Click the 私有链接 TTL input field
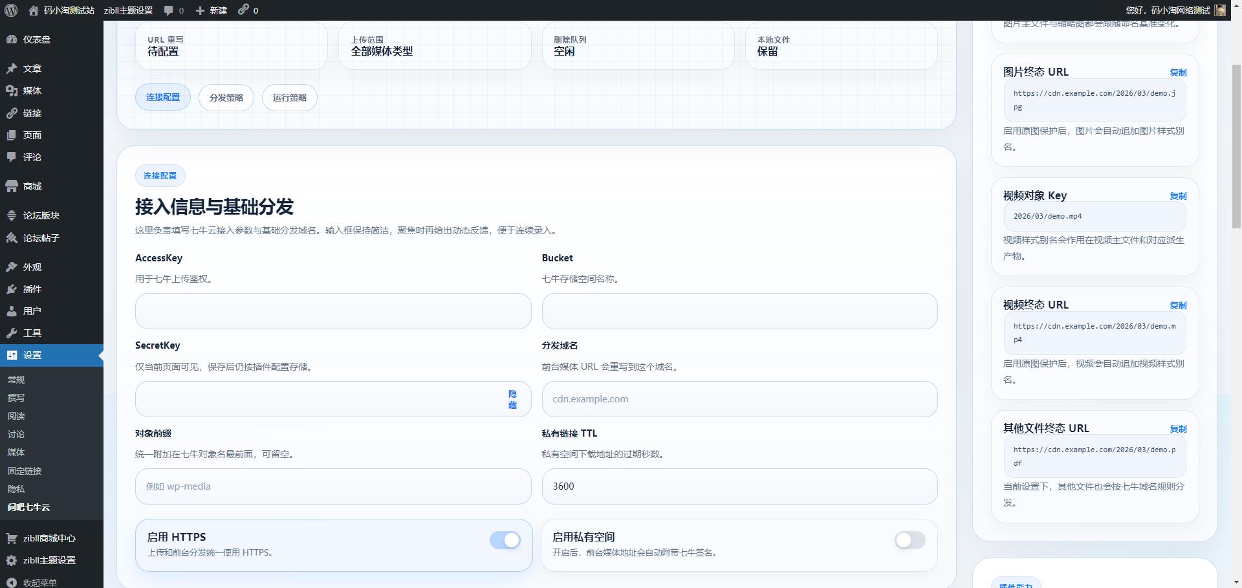This screenshot has height=588, width=1242. coord(739,486)
